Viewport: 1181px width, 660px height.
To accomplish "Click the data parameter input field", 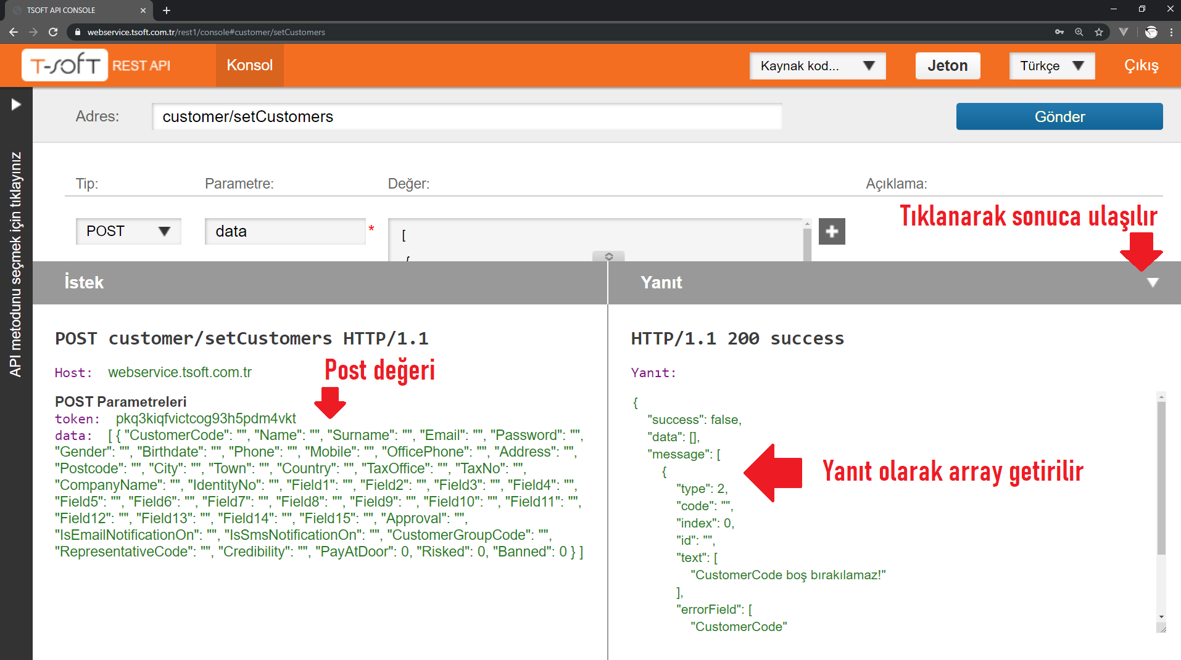I will [x=285, y=231].
